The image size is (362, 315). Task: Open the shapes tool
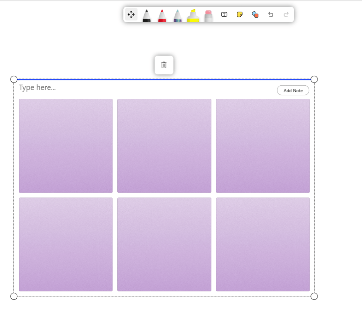(x=255, y=15)
